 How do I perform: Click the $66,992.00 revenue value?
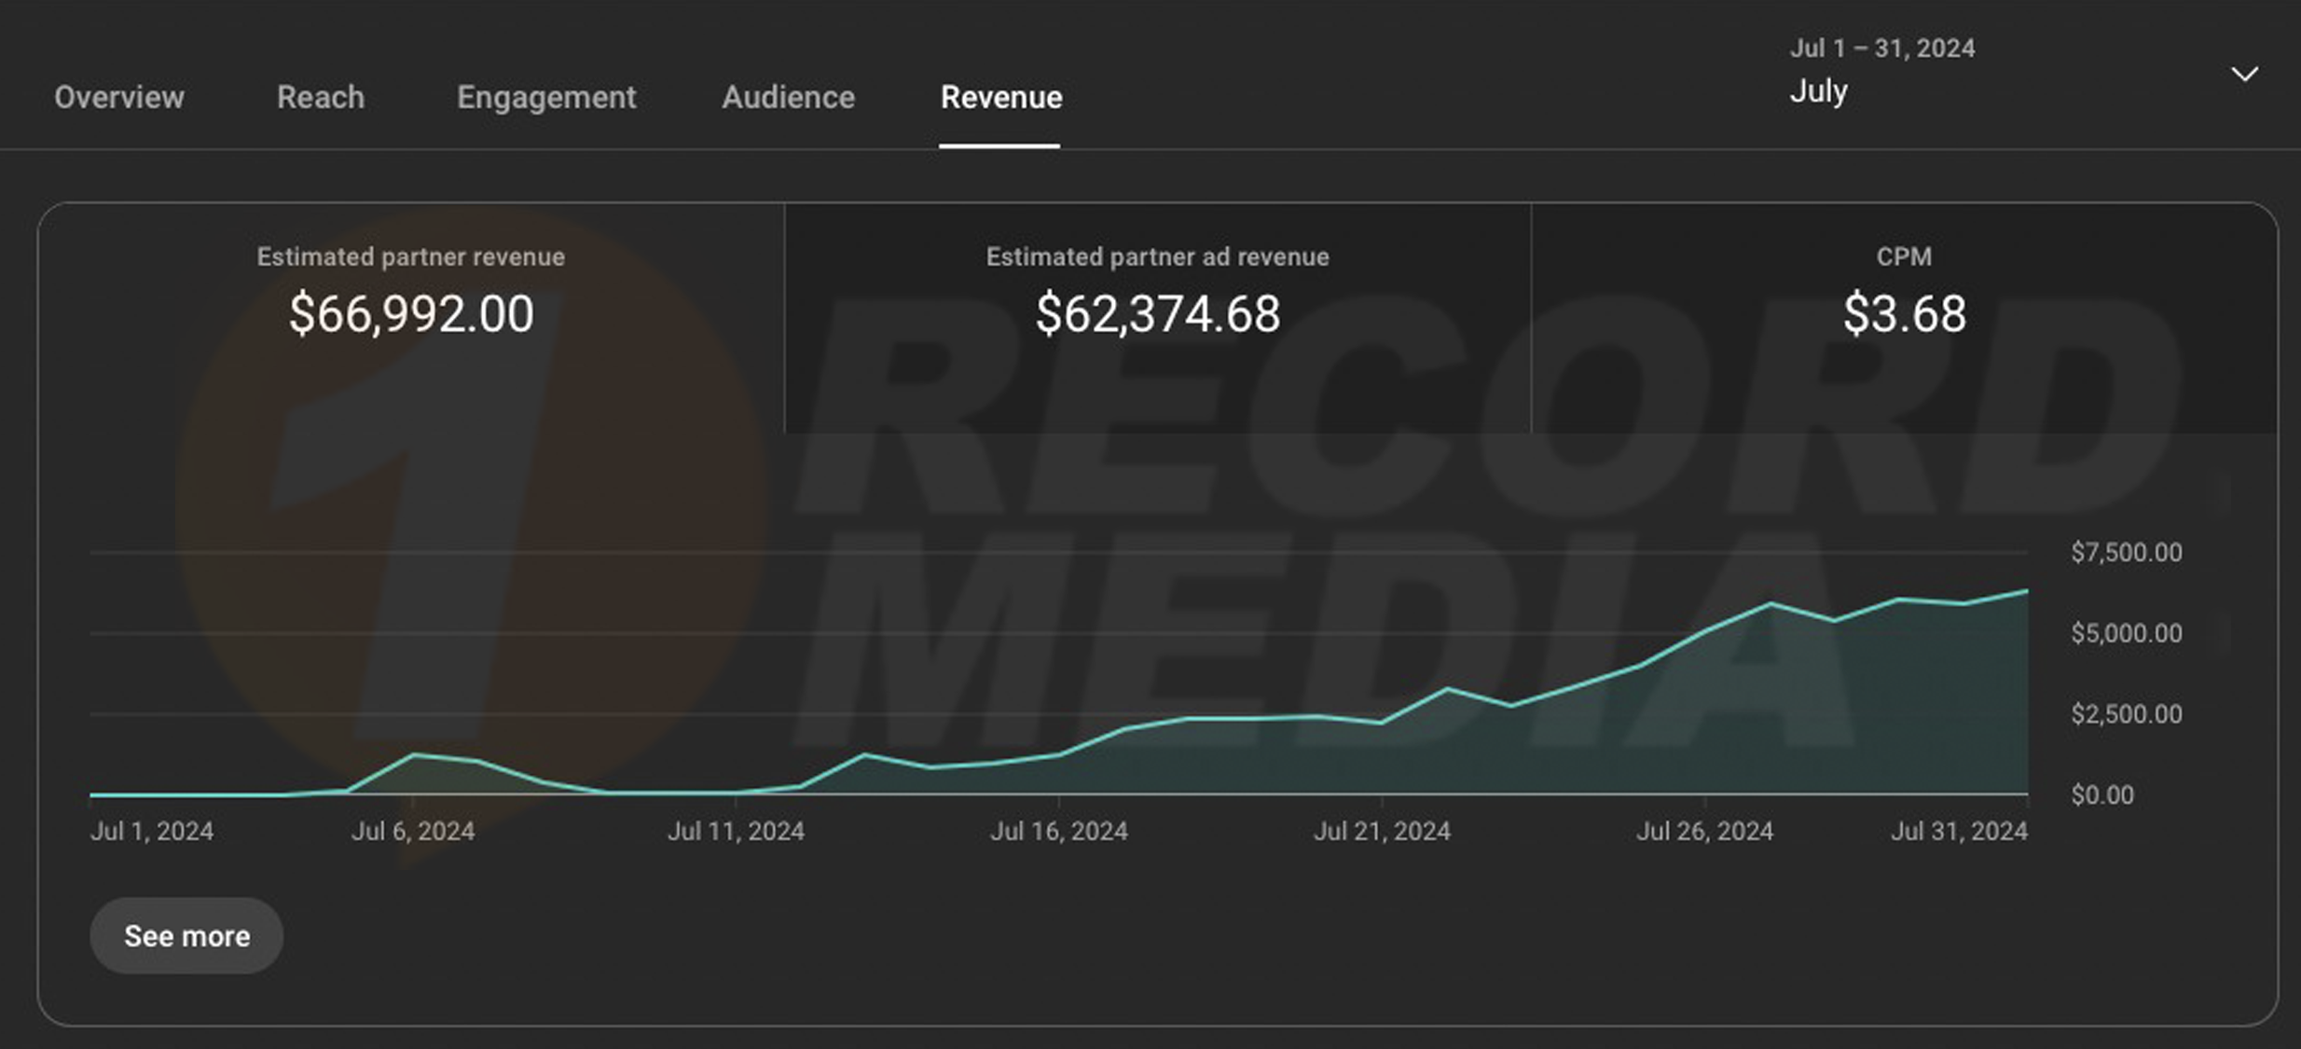point(411,313)
